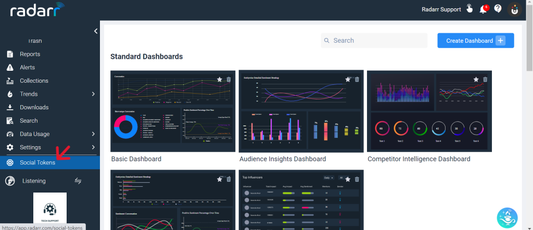Collapse the sidebar with the chevron arrow
The height and width of the screenshot is (230, 533).
click(x=96, y=31)
